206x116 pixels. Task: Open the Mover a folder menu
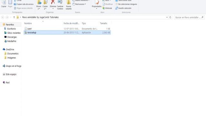[39, 5]
